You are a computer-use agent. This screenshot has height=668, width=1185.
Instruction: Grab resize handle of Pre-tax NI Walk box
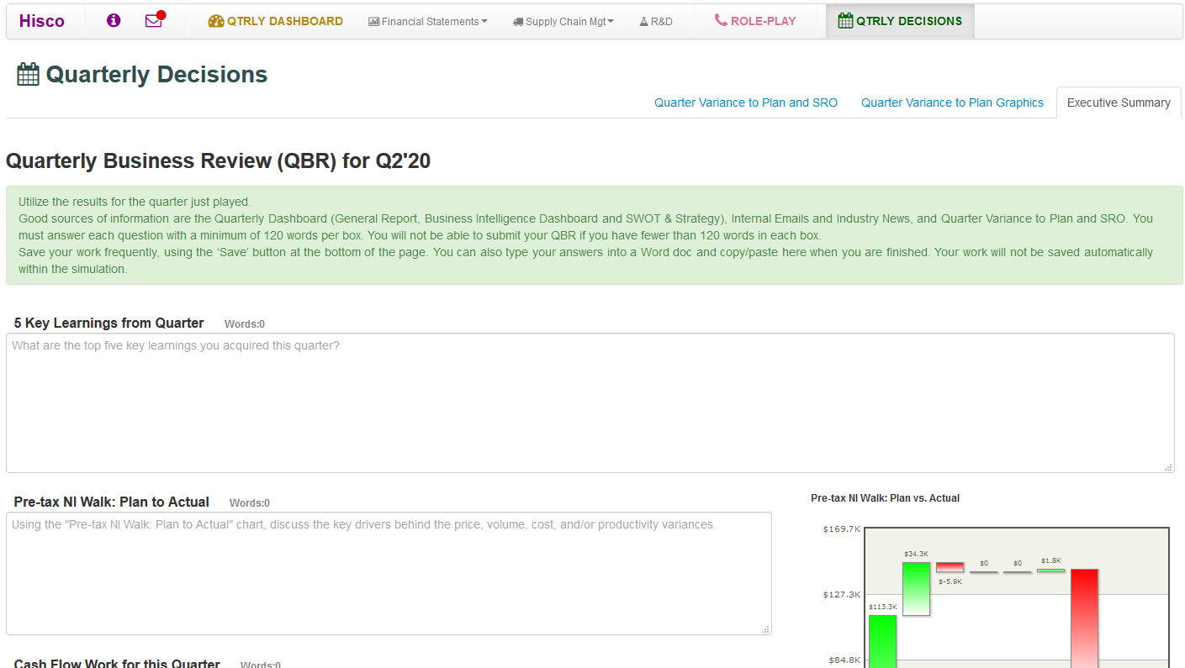(x=765, y=629)
